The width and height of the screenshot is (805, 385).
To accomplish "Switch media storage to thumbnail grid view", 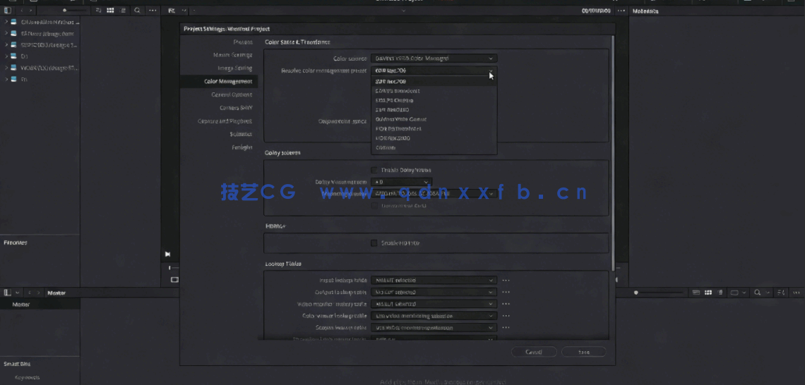I will coord(110,11).
